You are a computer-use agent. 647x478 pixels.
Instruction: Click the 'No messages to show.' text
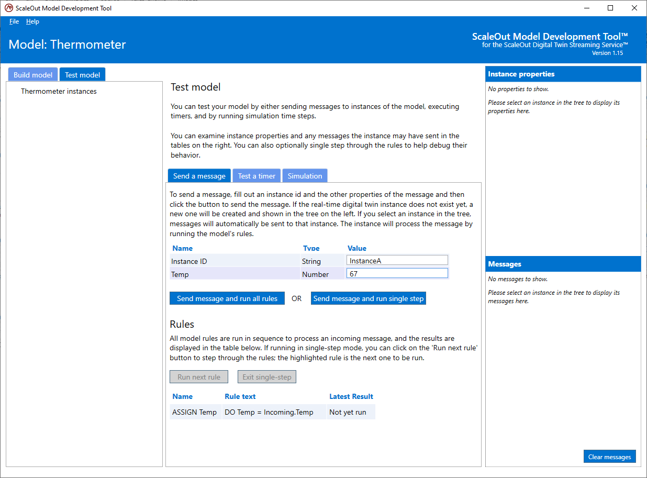coord(518,279)
